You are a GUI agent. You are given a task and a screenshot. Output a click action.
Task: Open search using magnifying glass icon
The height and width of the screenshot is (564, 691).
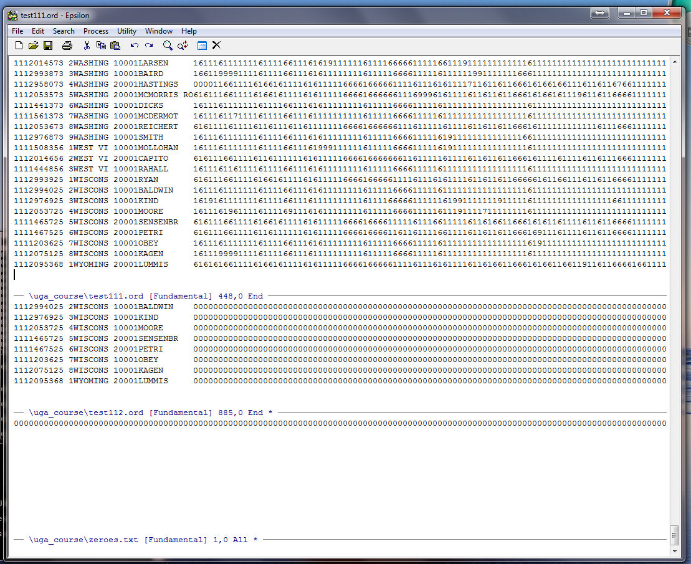click(x=168, y=45)
